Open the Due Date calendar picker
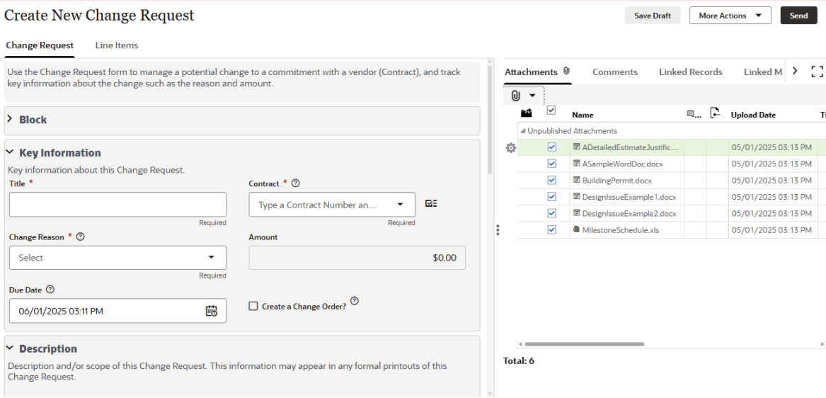Image resolution: width=826 pixels, height=398 pixels. click(x=211, y=311)
